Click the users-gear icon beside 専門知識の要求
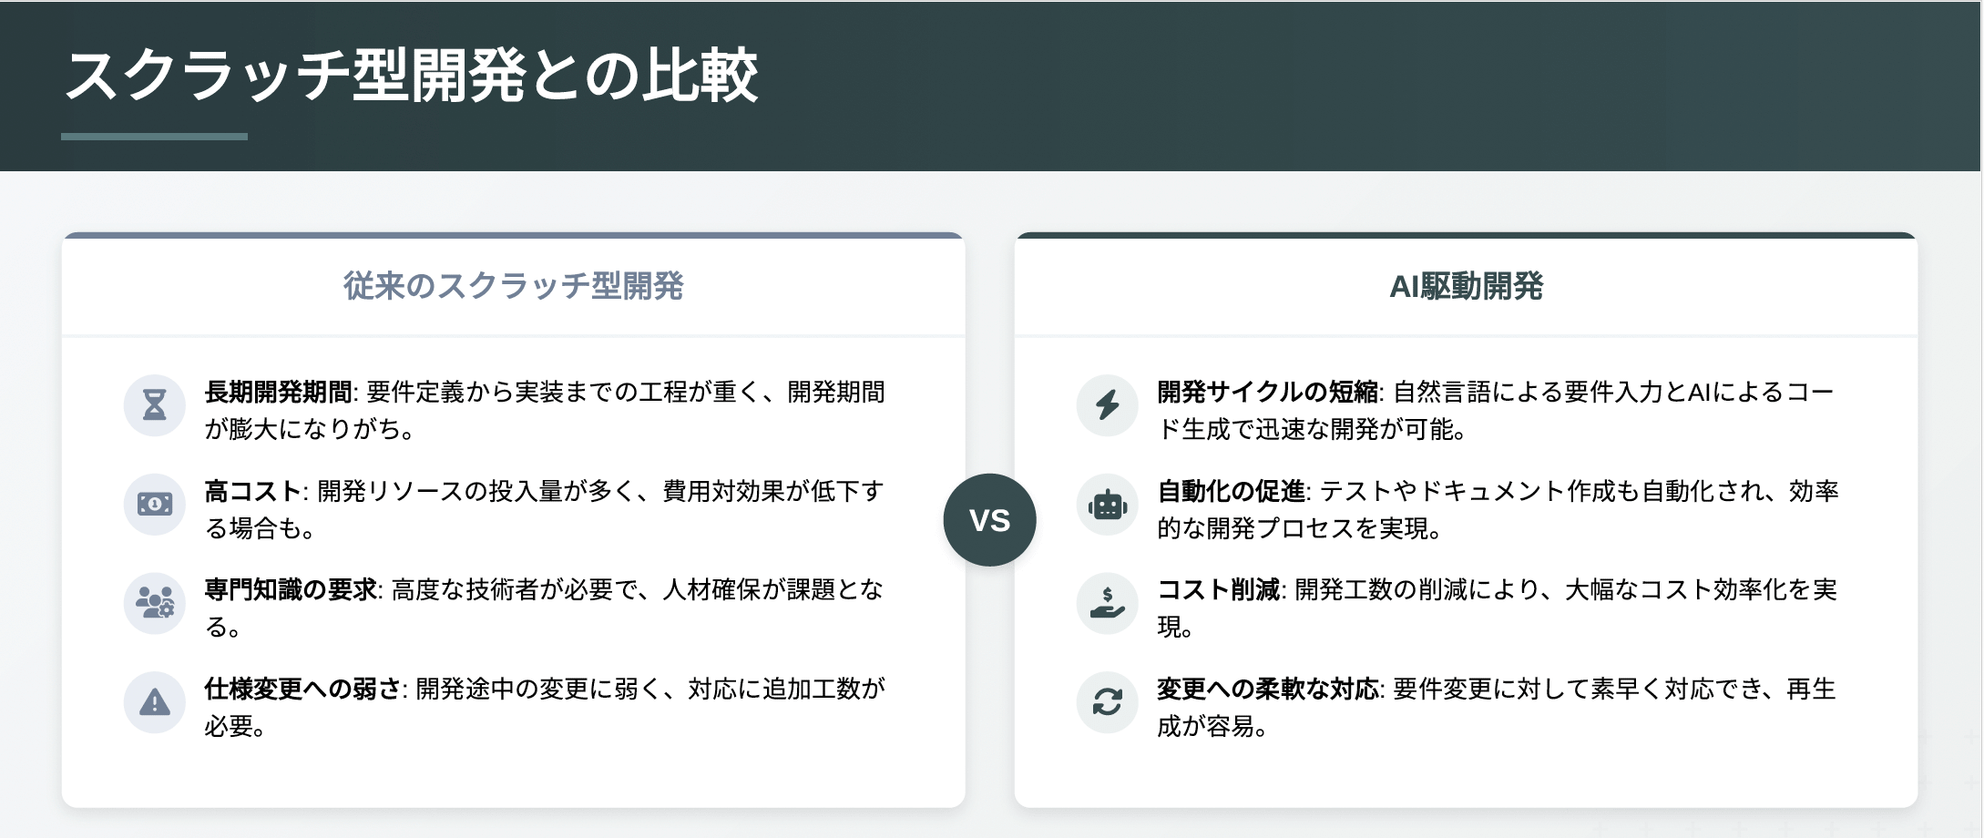 pos(155,603)
